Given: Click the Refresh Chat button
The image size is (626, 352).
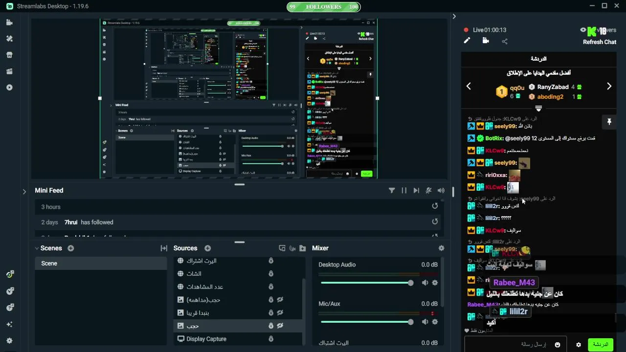Looking at the screenshot, I should (599, 42).
